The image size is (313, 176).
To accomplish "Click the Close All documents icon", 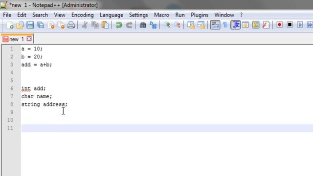I will [61, 25].
